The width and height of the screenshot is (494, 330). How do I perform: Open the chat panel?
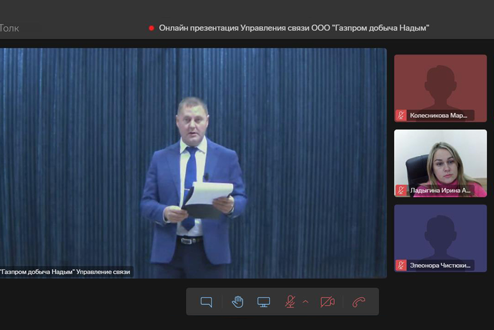pyautogui.click(x=206, y=302)
